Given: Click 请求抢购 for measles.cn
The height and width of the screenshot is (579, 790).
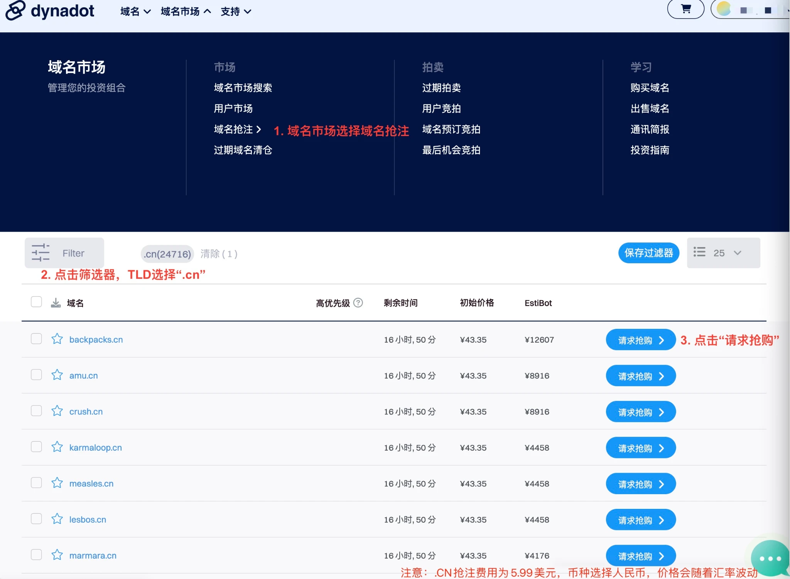Looking at the screenshot, I should tap(640, 484).
